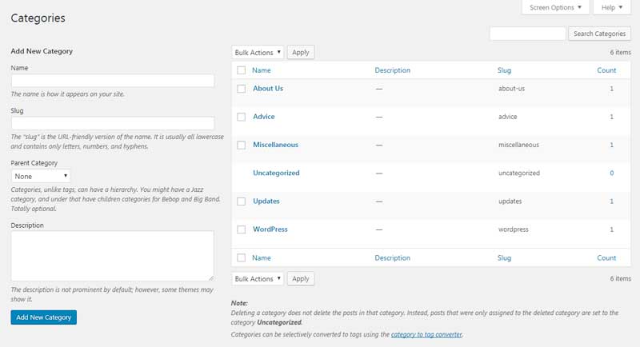The width and height of the screenshot is (640, 347).
Task: Toggle the WordPress category checkbox
Action: (242, 229)
